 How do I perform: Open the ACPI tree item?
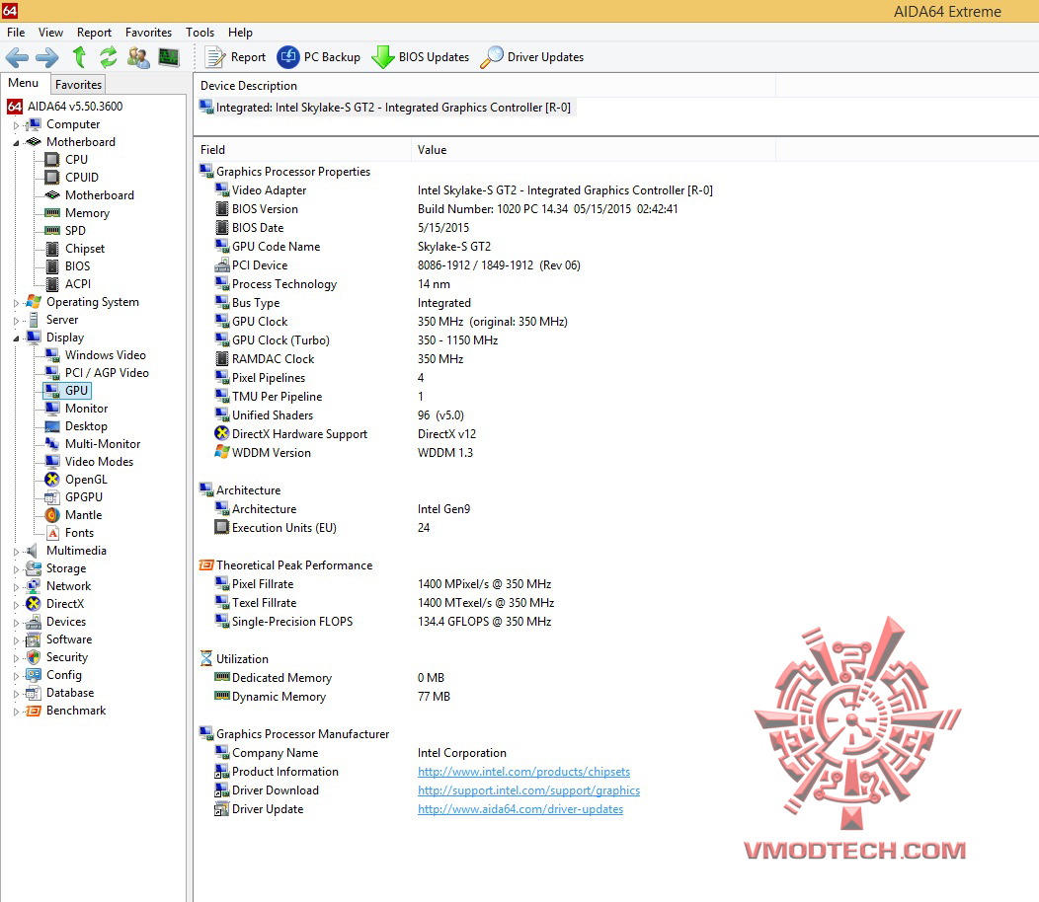point(78,284)
